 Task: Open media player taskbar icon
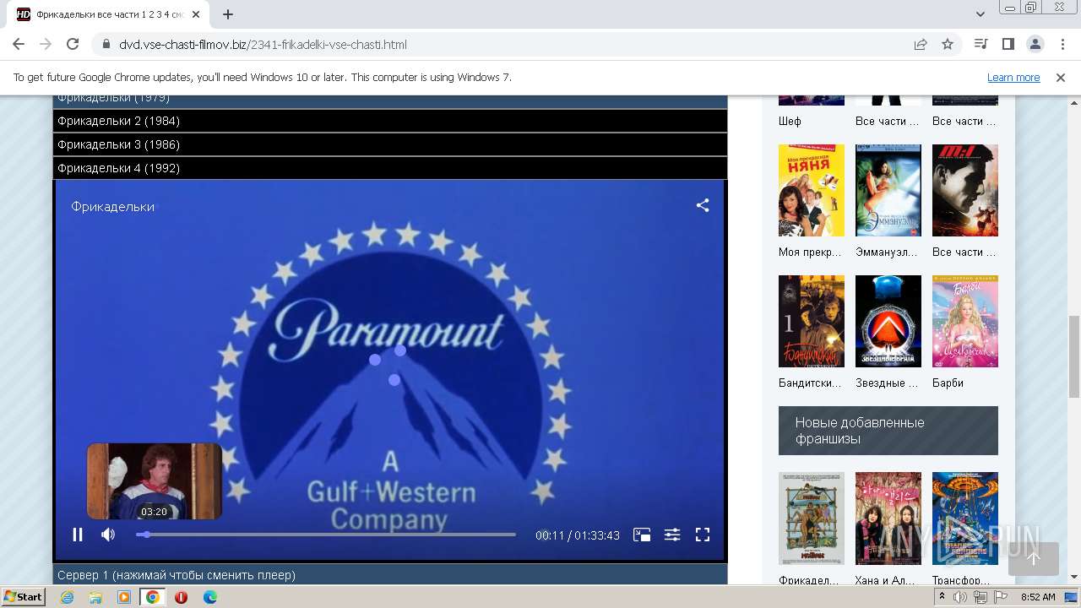pyautogui.click(x=124, y=597)
